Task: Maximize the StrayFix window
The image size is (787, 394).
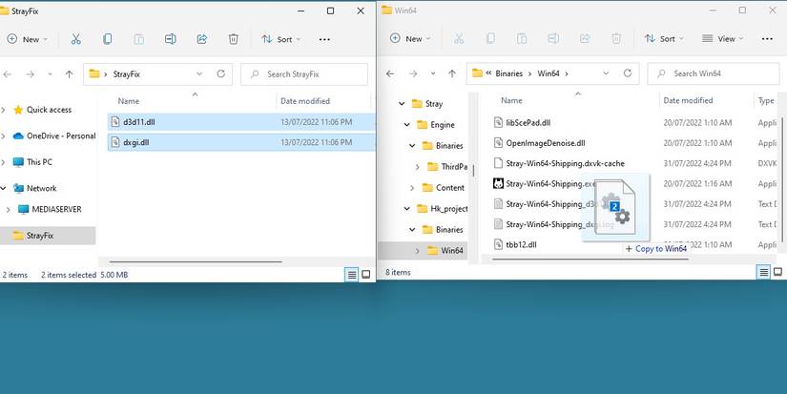Action: click(330, 10)
